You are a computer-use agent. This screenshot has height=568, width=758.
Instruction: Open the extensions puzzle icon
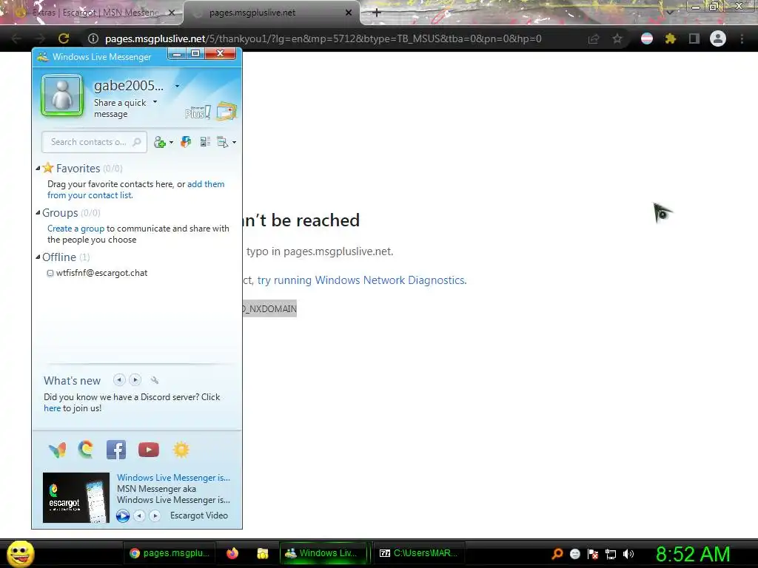tap(670, 38)
